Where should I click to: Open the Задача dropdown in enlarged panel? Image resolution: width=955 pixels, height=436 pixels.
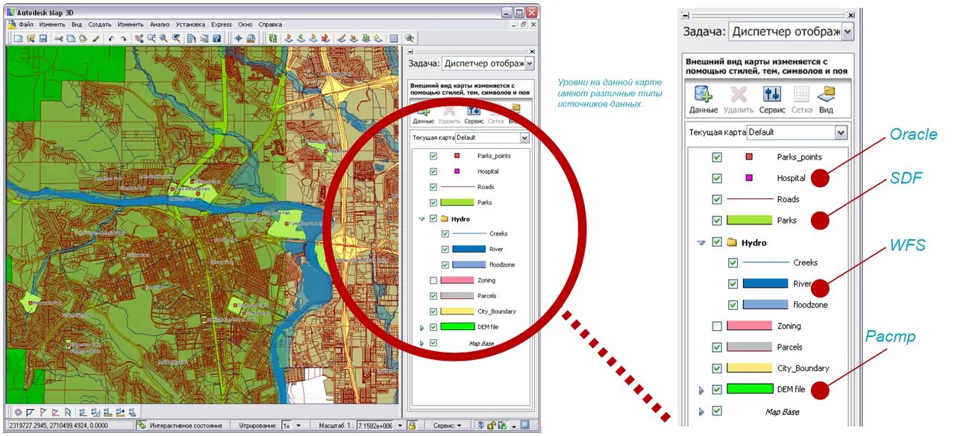click(847, 31)
